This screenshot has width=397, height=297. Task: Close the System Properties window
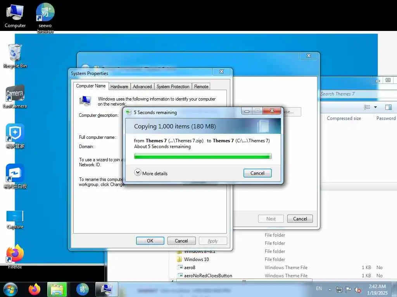(x=222, y=72)
